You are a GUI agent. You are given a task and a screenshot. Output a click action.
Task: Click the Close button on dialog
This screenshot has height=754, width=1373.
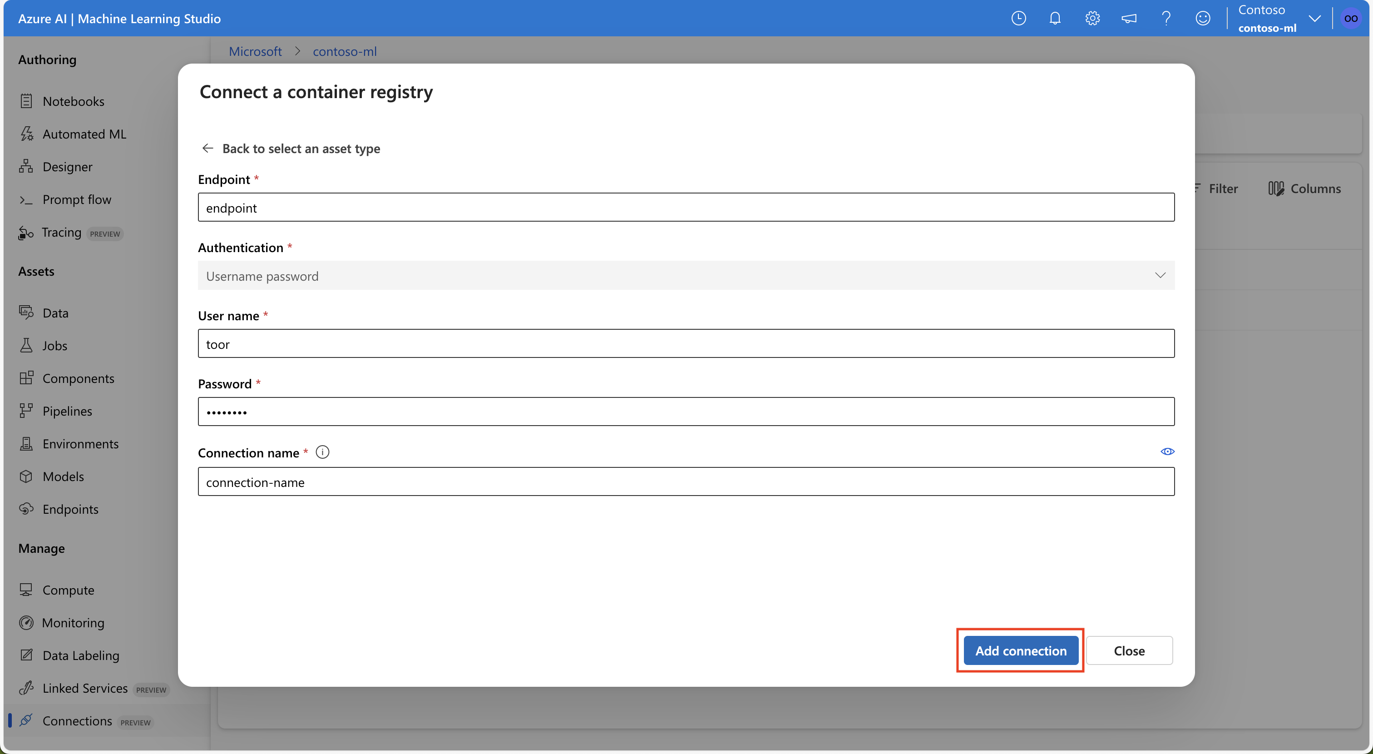pos(1129,649)
